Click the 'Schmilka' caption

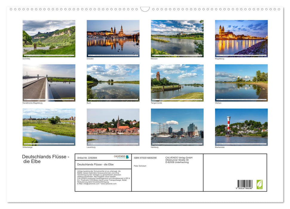pyautogui.click(x=26, y=59)
